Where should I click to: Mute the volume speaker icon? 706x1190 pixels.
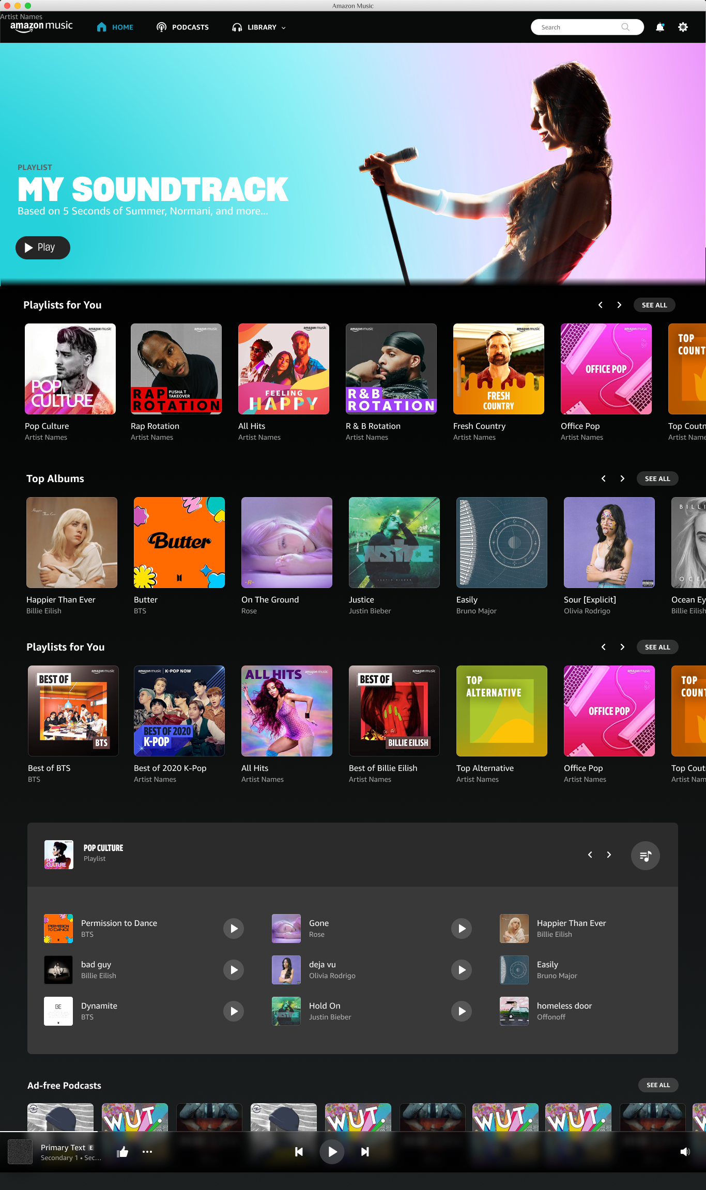[x=685, y=1152]
